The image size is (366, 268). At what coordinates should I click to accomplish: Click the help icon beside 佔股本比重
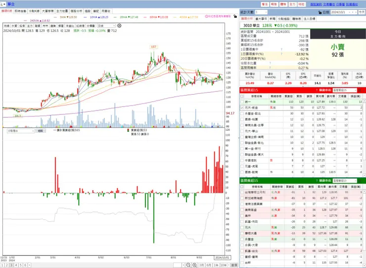tap(270, 63)
